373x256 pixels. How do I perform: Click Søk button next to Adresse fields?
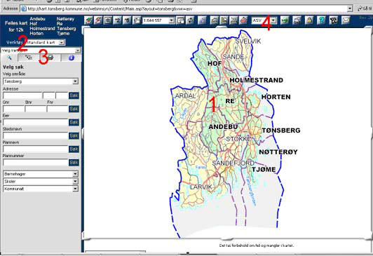(74, 95)
